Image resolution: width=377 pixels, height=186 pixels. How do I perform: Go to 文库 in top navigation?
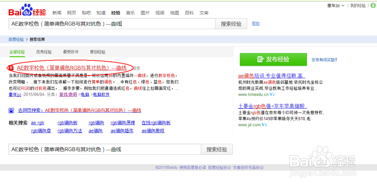point(204,13)
